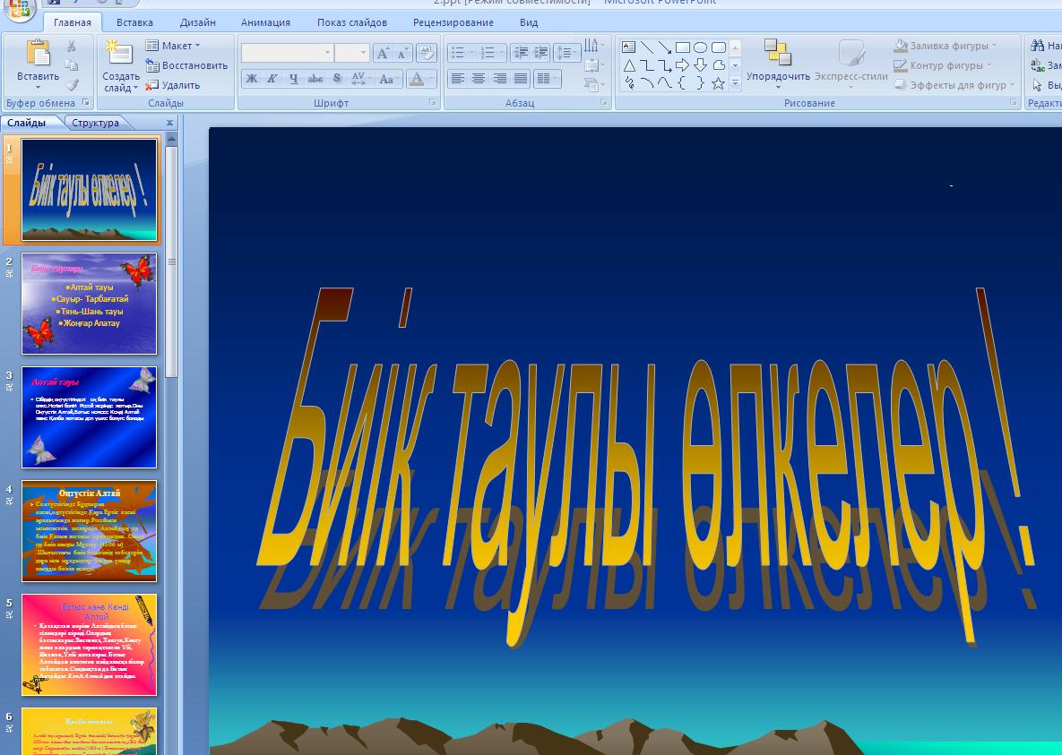Image resolution: width=1062 pixels, height=755 pixels.
Task: Expand the shapes gallery more arrow
Action: (x=735, y=83)
